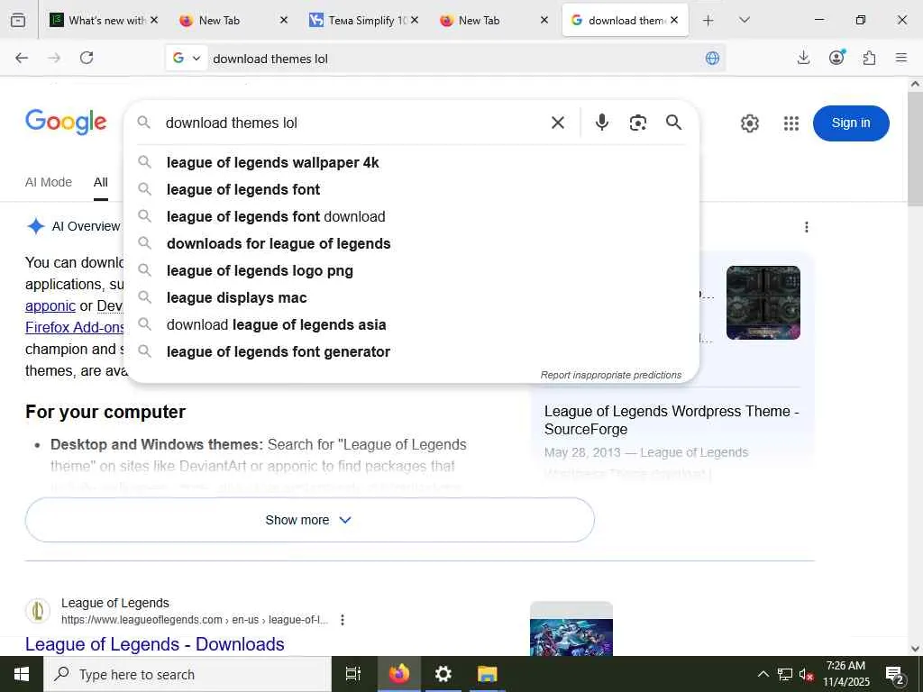Open the Google apps grid

coord(791,123)
